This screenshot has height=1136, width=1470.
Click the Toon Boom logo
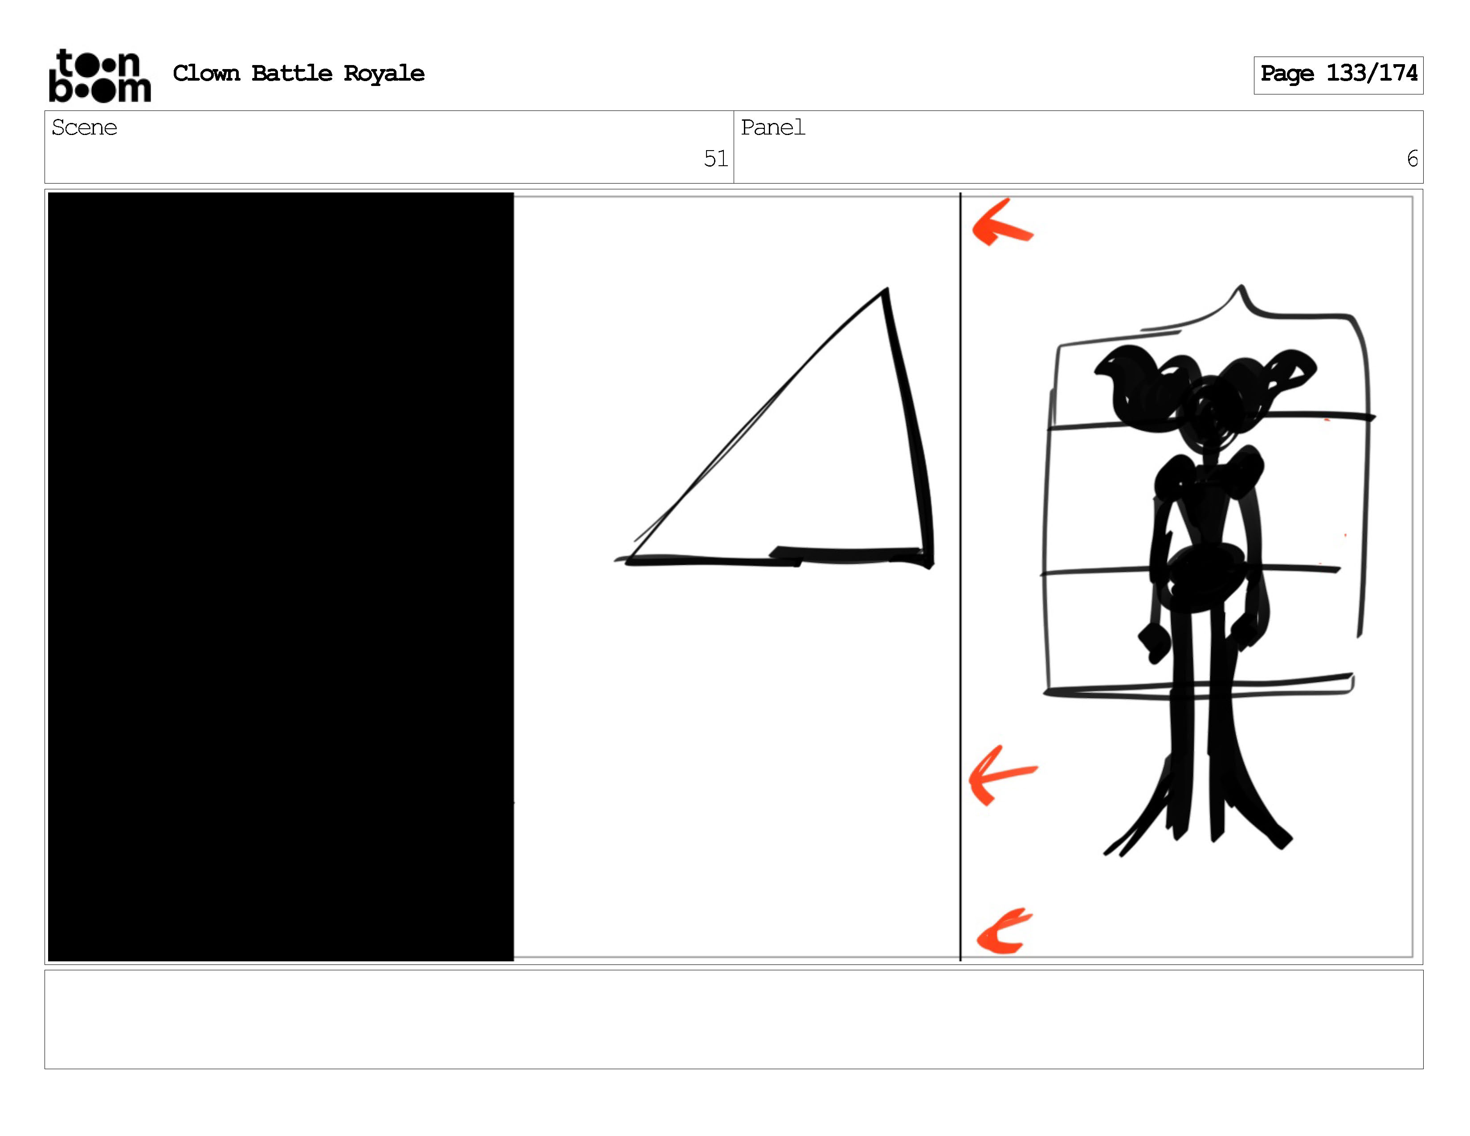(100, 75)
